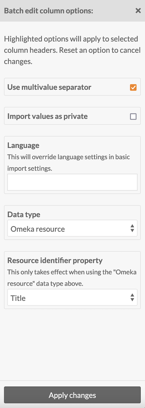Select the Omeka resource value text
Viewport: 145px width, 408px height.
[x=38, y=229]
